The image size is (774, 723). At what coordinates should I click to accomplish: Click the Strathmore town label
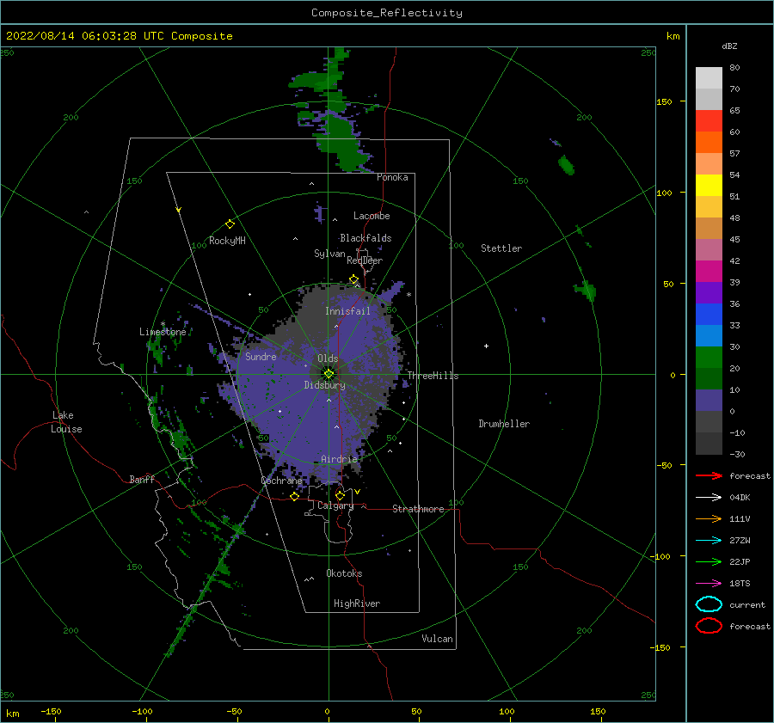pyautogui.click(x=418, y=509)
